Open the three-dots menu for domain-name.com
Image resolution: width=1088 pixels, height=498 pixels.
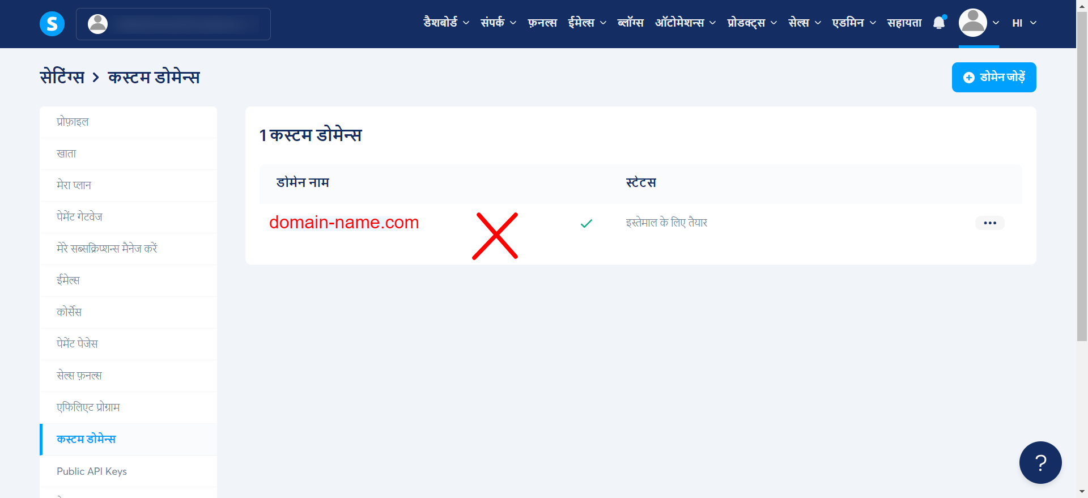(990, 223)
